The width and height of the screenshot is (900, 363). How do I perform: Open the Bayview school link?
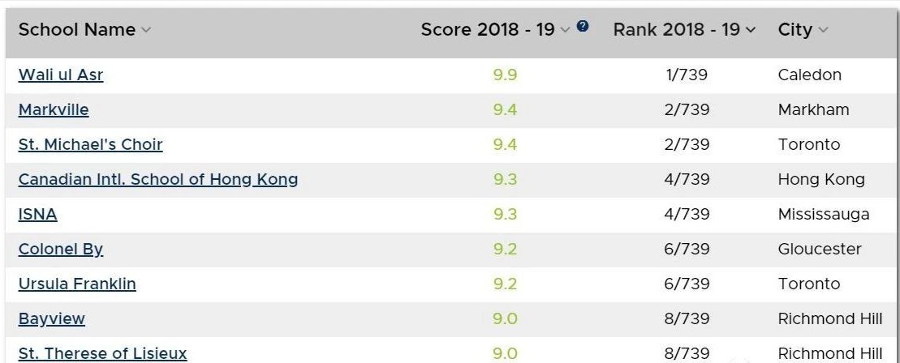point(52,318)
